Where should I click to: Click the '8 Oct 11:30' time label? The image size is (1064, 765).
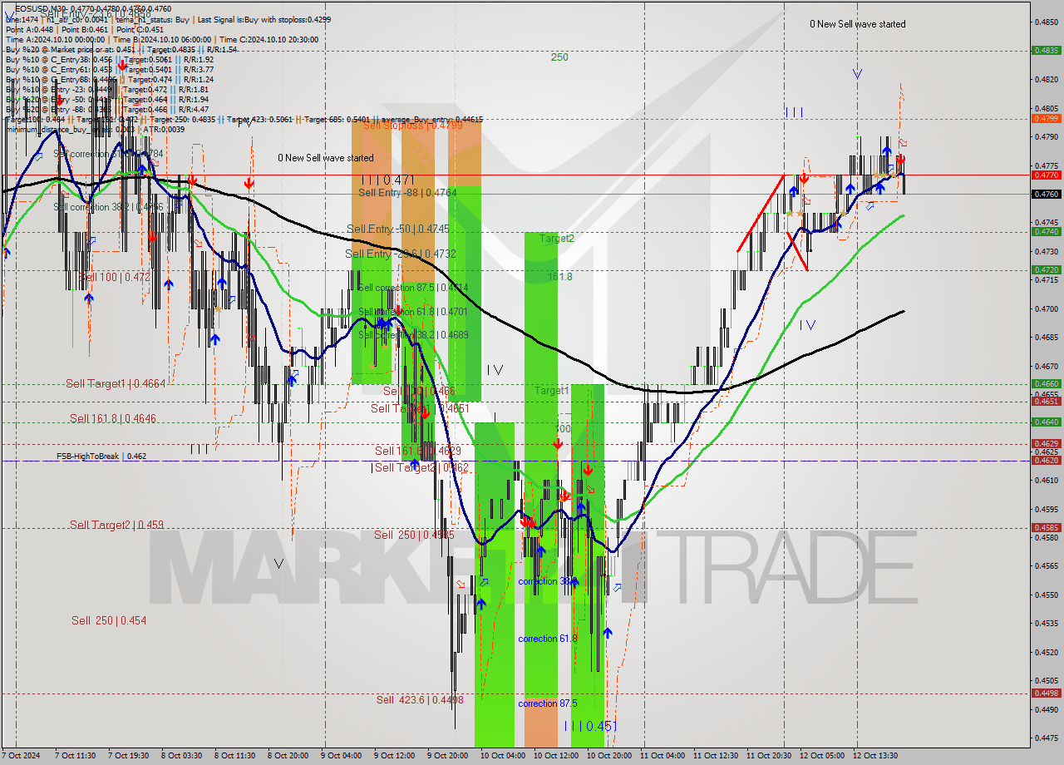(x=235, y=756)
